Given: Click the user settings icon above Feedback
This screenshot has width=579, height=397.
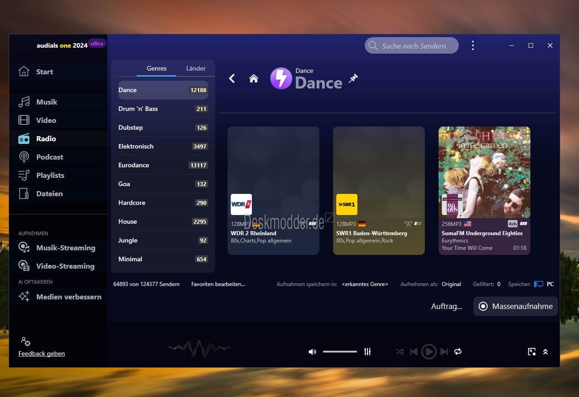Looking at the screenshot, I should tap(25, 342).
